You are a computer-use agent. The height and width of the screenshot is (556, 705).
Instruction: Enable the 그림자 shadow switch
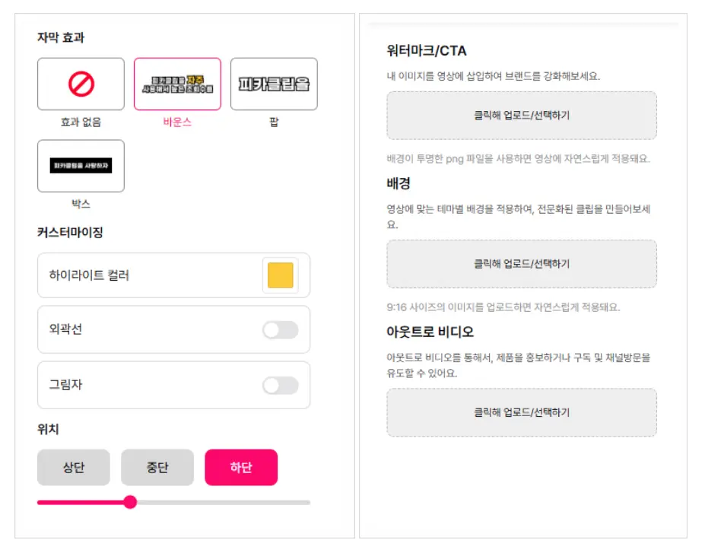pyautogui.click(x=280, y=386)
